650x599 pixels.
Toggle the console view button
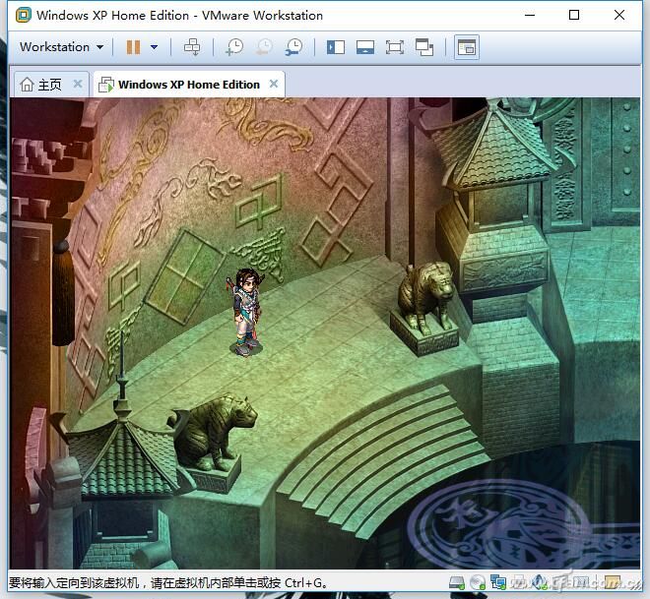point(467,47)
